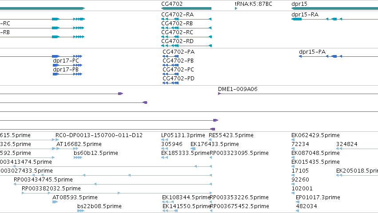
Task: Click the tRNA:K5:87BC gene label
Action: [x=253, y=4]
